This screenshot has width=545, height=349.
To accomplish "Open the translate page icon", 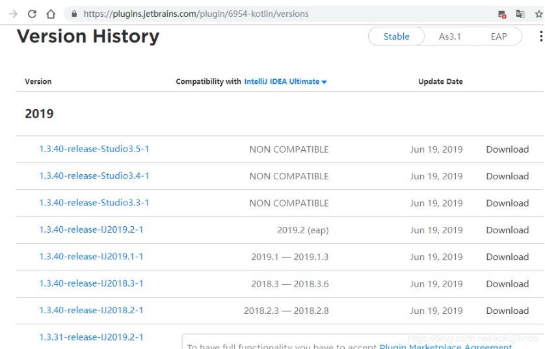I will click(520, 14).
